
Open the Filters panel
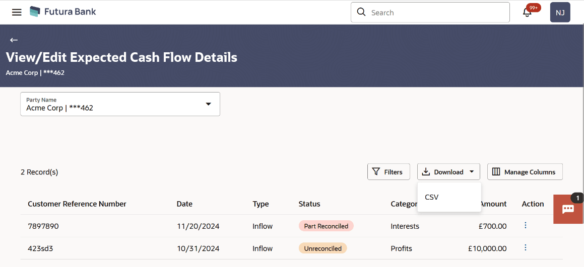[x=388, y=172]
